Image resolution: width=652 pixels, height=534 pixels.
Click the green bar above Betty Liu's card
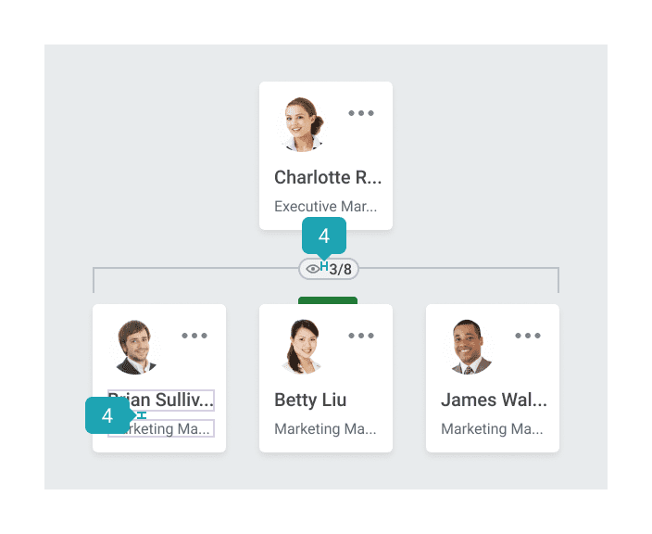click(328, 300)
